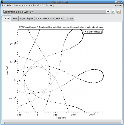Minimize the Autoplot window
This screenshot has width=124, height=125.
(x=116, y=2)
